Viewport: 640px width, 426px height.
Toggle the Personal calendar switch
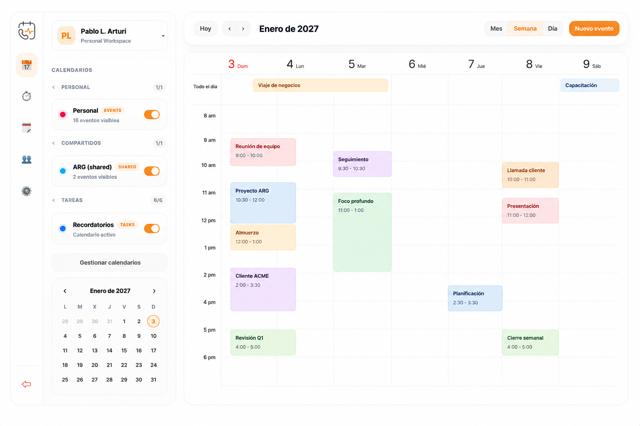pos(152,114)
